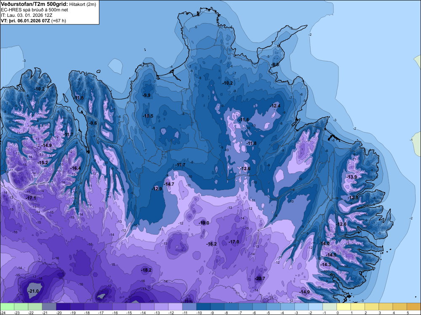Click the -20.7 temperature label
Image resolution: width=421 pixels, height=315 pixels.
tap(260, 278)
